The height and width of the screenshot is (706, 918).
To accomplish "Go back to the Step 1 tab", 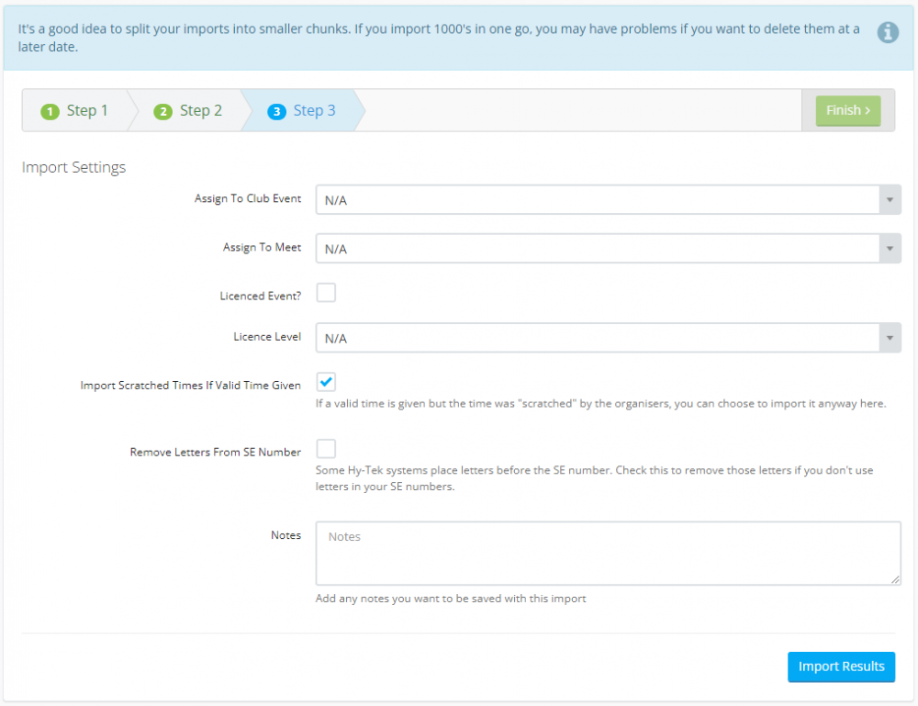I will click(86, 111).
